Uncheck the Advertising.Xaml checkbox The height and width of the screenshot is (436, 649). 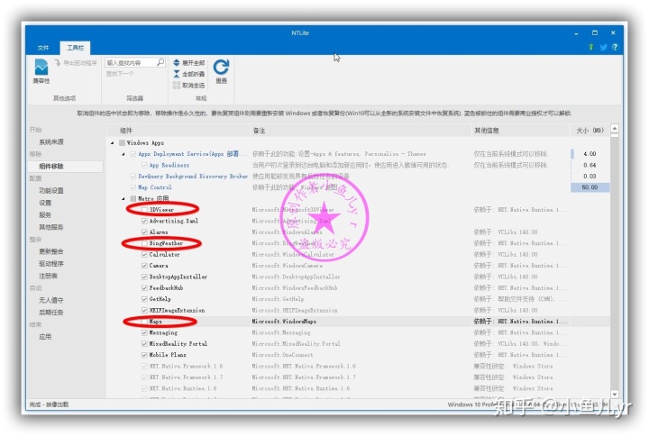pyautogui.click(x=144, y=221)
